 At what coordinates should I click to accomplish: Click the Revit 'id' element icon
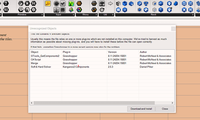click(125, 10)
